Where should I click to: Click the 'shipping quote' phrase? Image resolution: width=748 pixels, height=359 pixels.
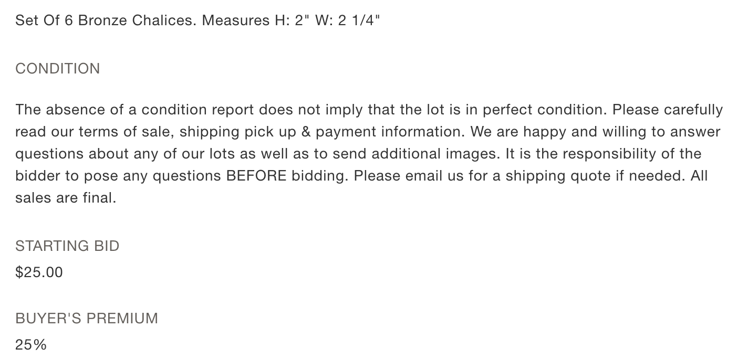[553, 175]
